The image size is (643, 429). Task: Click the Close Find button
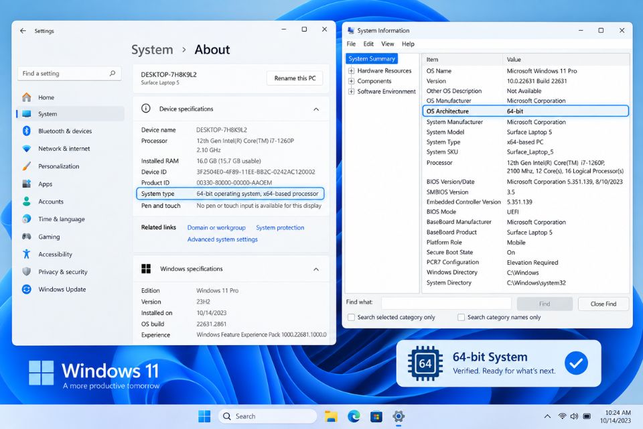click(603, 304)
